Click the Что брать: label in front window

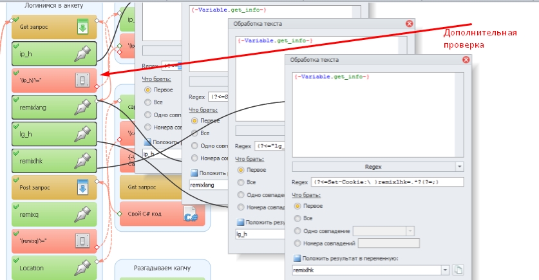pyautogui.click(x=306, y=195)
